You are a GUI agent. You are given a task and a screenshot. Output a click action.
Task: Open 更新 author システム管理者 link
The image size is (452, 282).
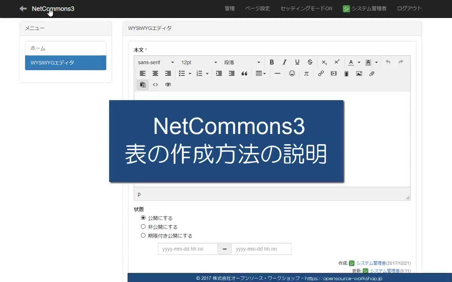pos(385,271)
